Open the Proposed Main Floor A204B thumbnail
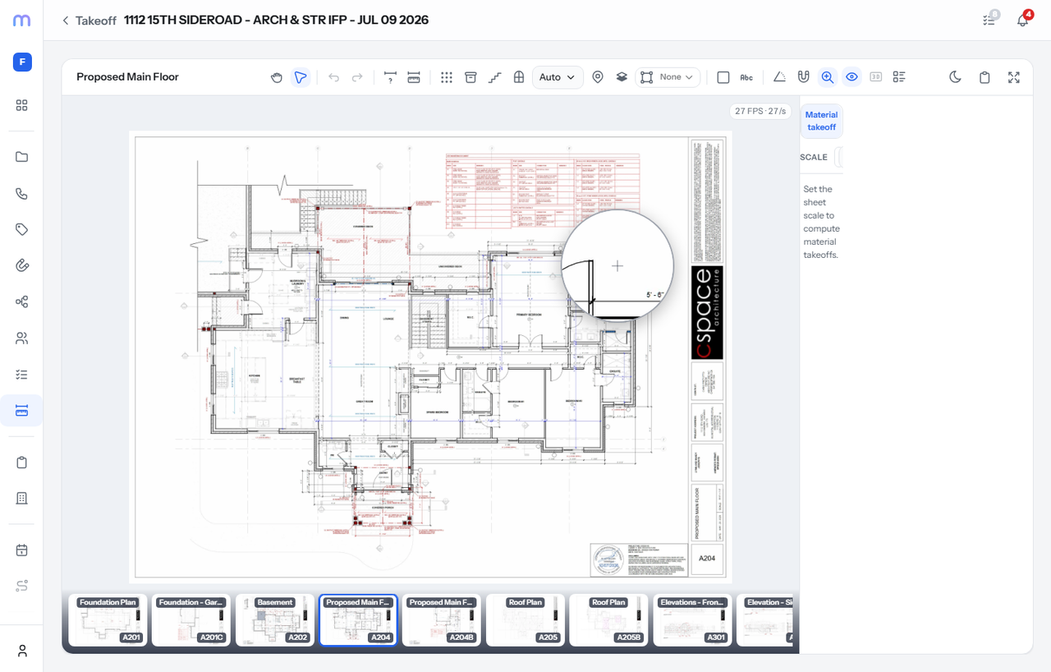Screen dimensions: 1051x672 (x=442, y=620)
